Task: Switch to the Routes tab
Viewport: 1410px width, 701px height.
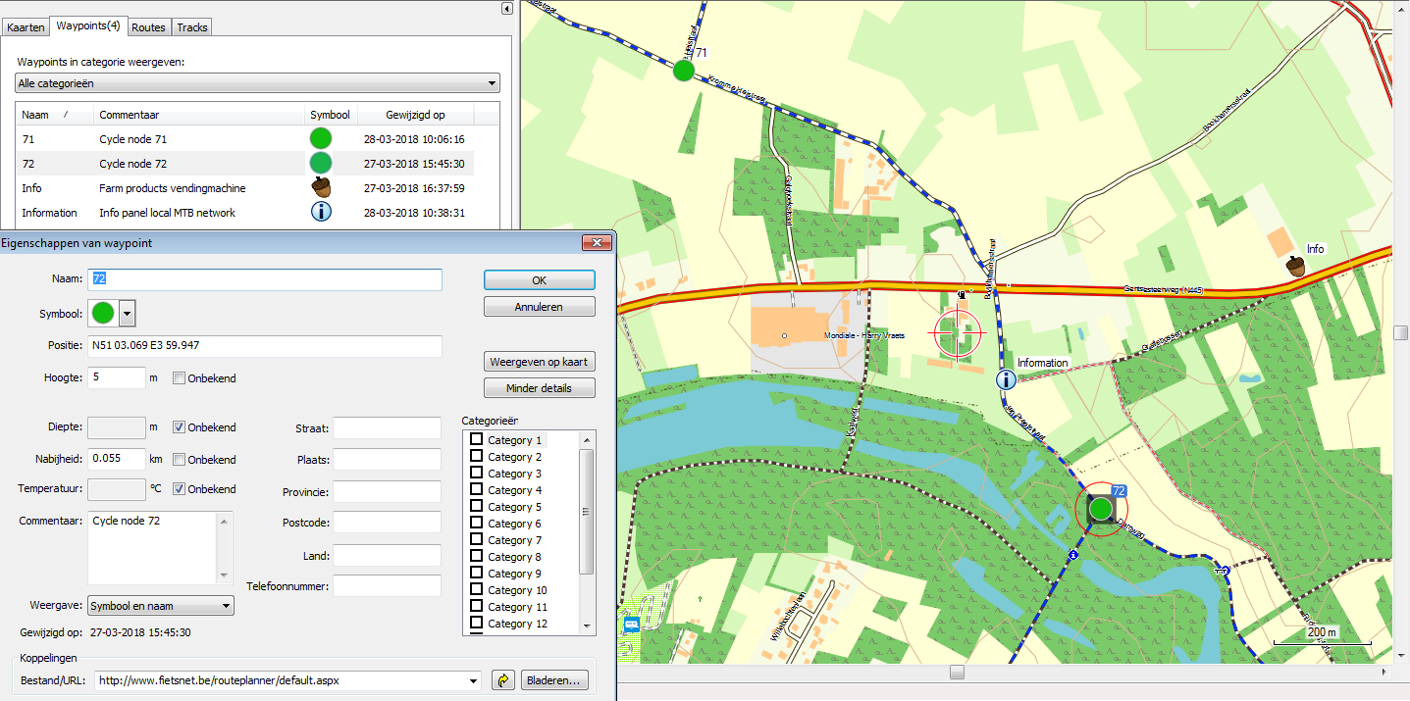Action: 149,27
